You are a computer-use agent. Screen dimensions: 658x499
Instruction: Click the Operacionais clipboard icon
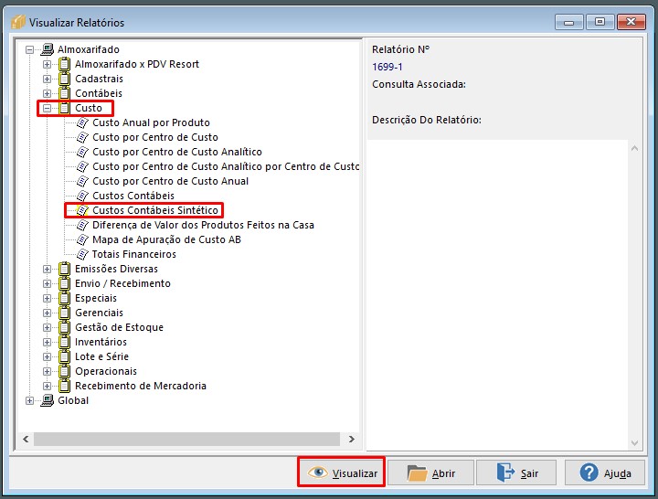[64, 371]
